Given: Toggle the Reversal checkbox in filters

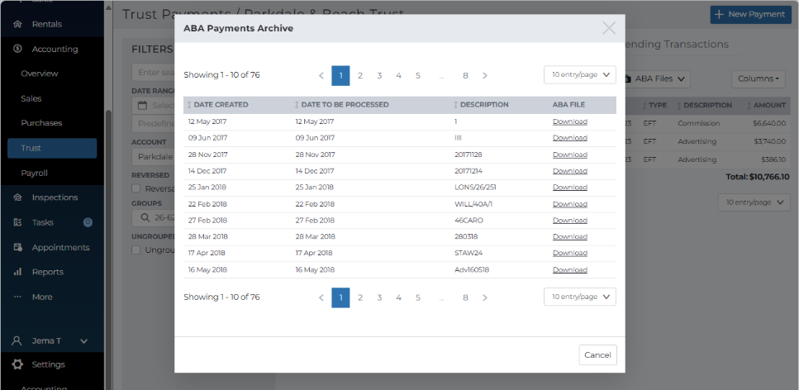Looking at the screenshot, I should 136,188.
